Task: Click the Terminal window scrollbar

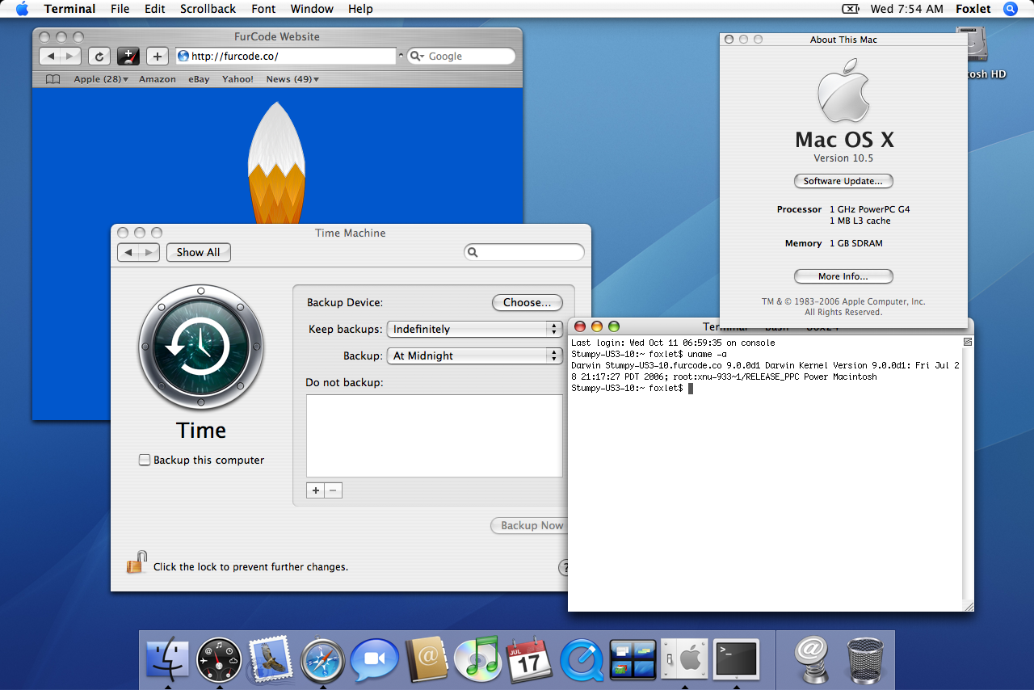Action: 968,473
